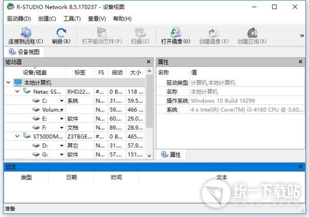Click the '文档' label in F: row
Viewport: 309px width, 217px height.
click(x=73, y=128)
